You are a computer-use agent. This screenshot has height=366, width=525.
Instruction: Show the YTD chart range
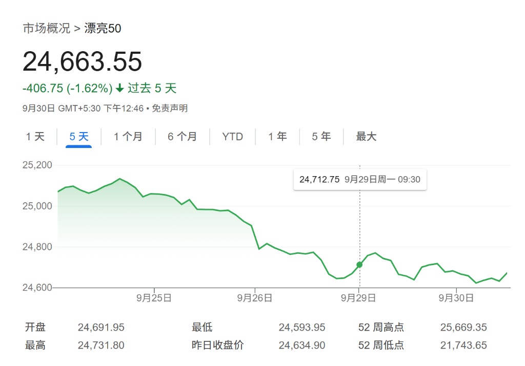[232, 137]
